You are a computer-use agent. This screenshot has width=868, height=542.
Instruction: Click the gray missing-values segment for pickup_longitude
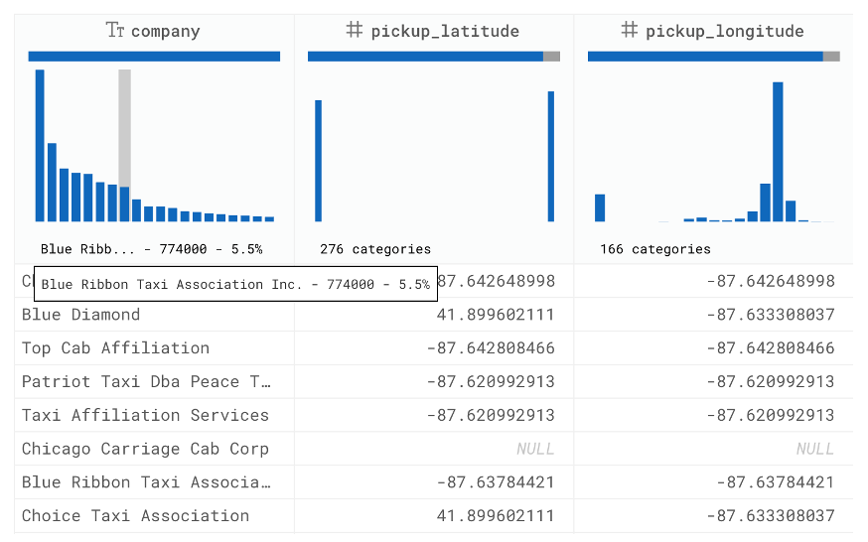(831, 57)
